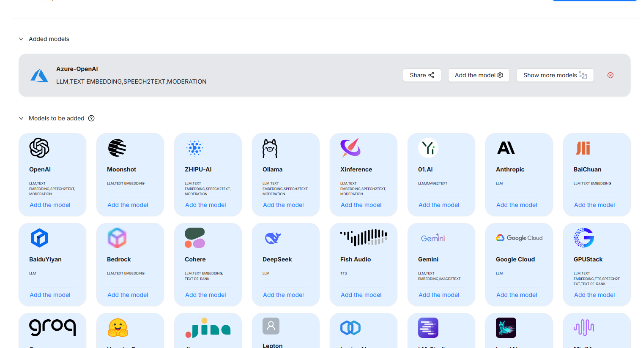Click the Anthropic logo icon

point(506,148)
